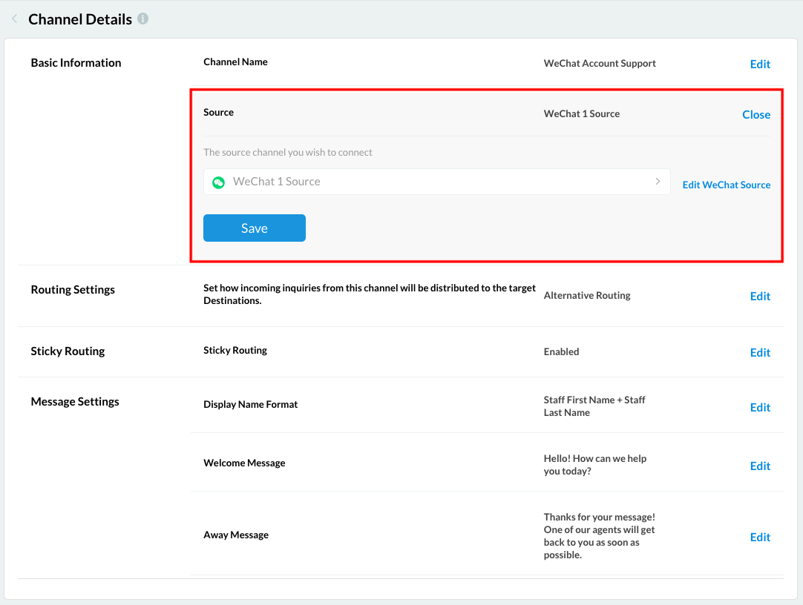Viewport: 803px width, 605px height.
Task: Edit the Sticky Routing setting
Action: (x=760, y=352)
